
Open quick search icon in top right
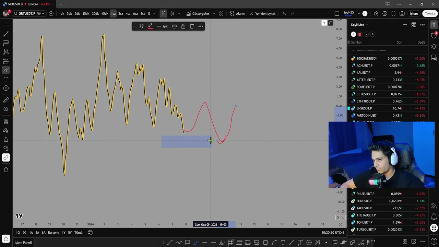click(x=376, y=14)
